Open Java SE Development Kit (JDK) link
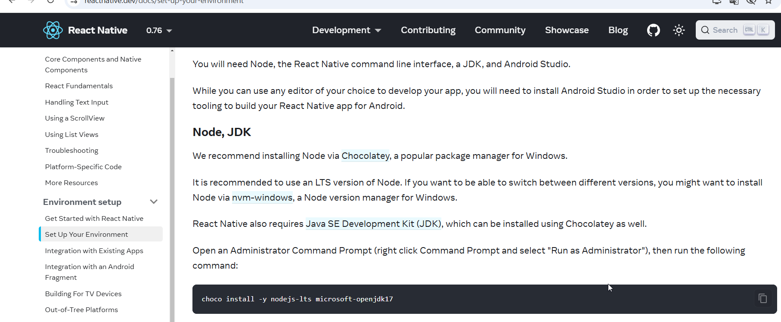The width and height of the screenshot is (781, 322). [373, 224]
